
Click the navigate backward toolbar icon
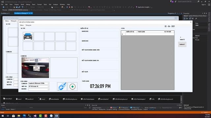(4, 7)
